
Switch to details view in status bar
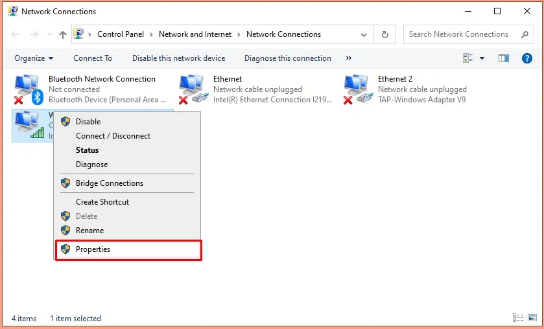coord(518,318)
